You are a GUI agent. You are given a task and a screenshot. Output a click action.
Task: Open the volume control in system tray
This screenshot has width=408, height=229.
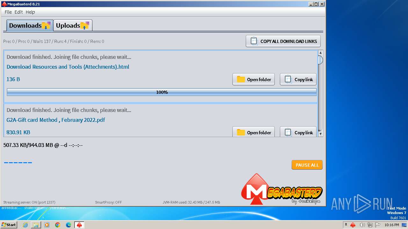point(362,225)
